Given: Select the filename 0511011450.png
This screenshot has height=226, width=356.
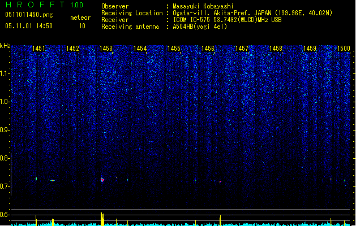Looking at the screenshot, I should coord(29,15).
